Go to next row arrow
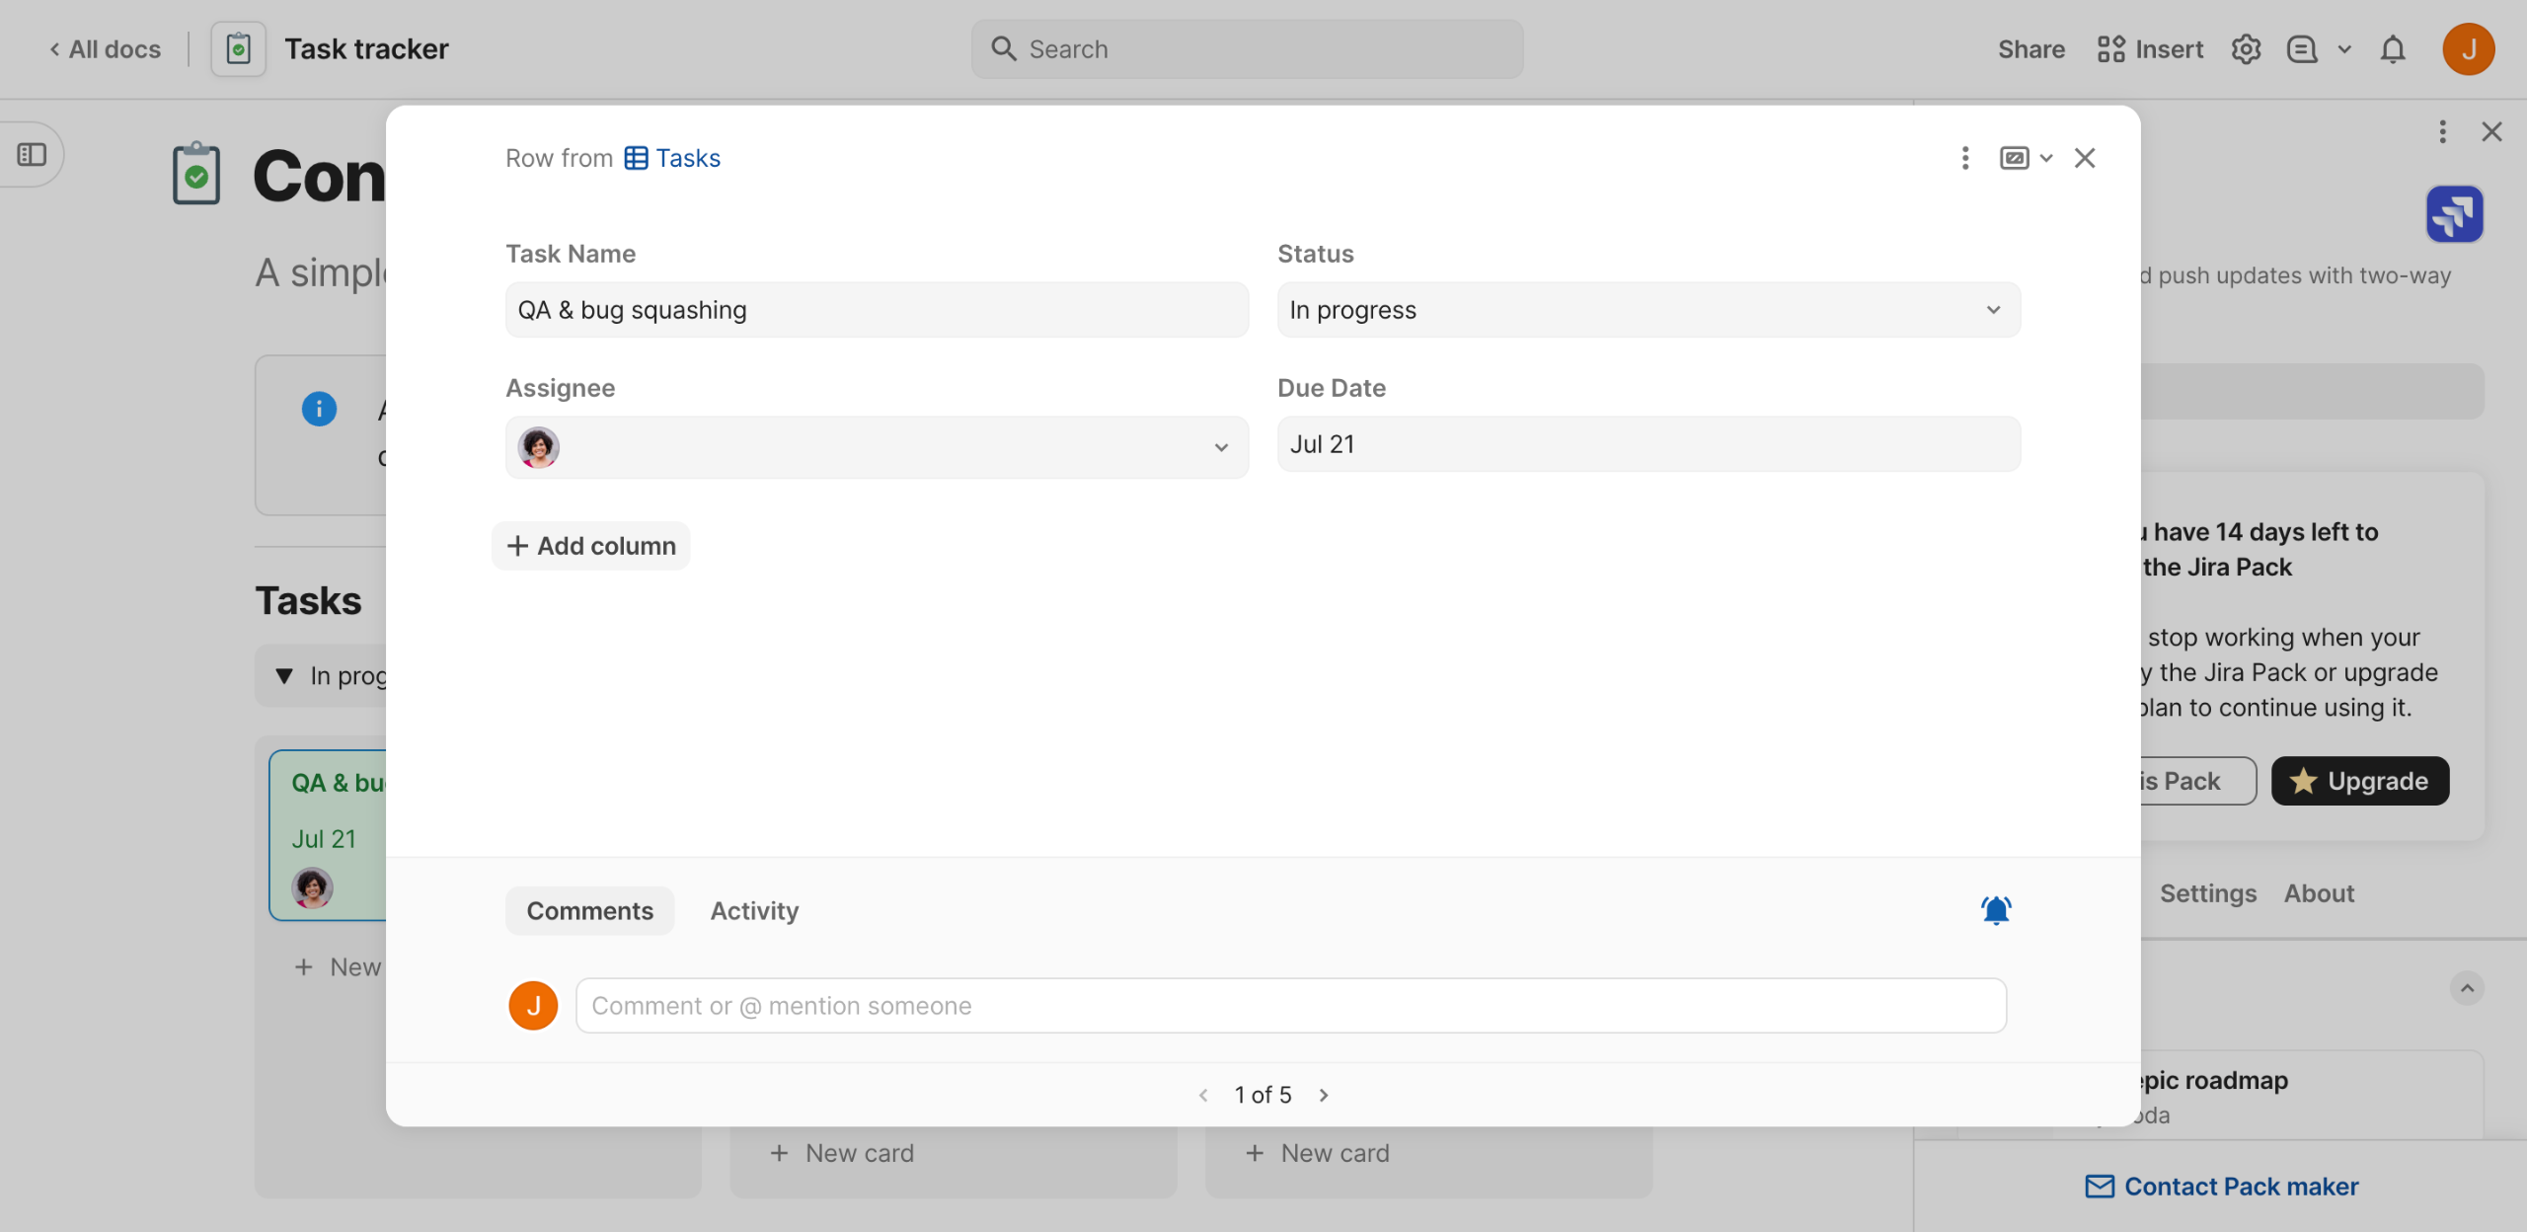 point(1324,1095)
